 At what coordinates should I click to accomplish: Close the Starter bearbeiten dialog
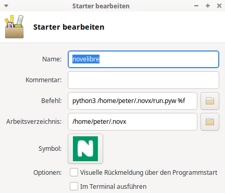tap(219, 6)
